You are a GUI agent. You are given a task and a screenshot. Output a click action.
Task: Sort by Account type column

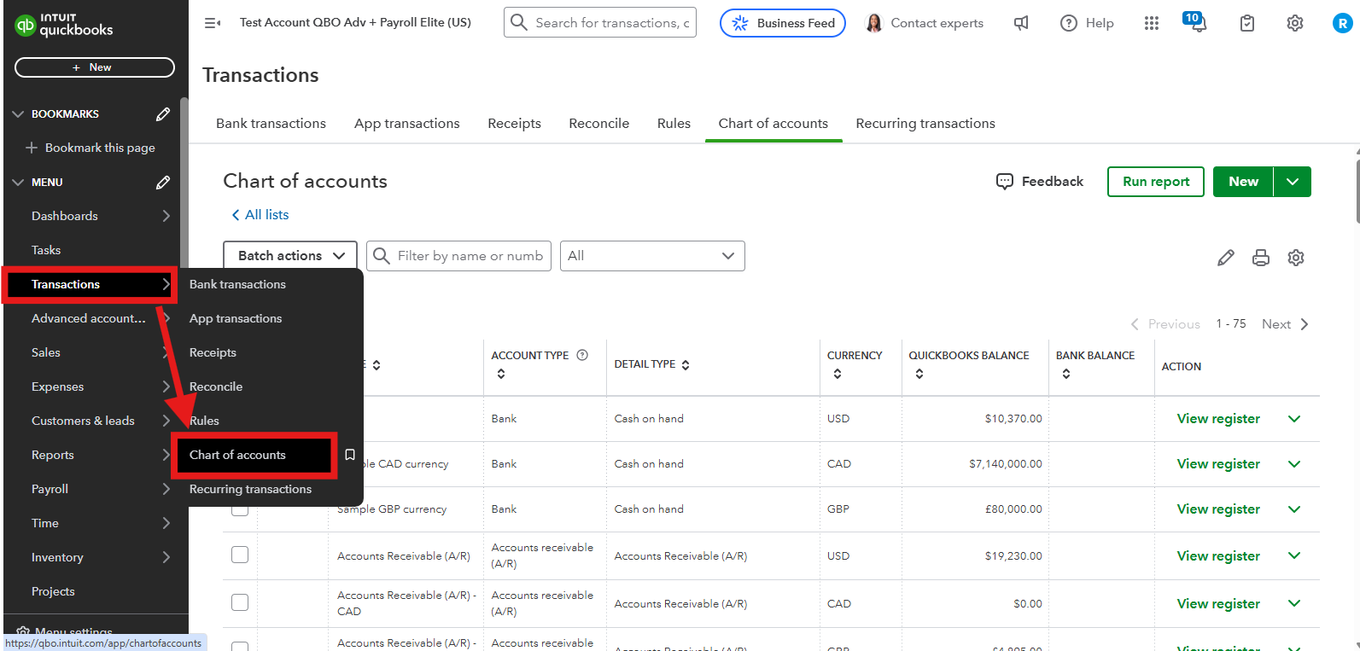(501, 374)
